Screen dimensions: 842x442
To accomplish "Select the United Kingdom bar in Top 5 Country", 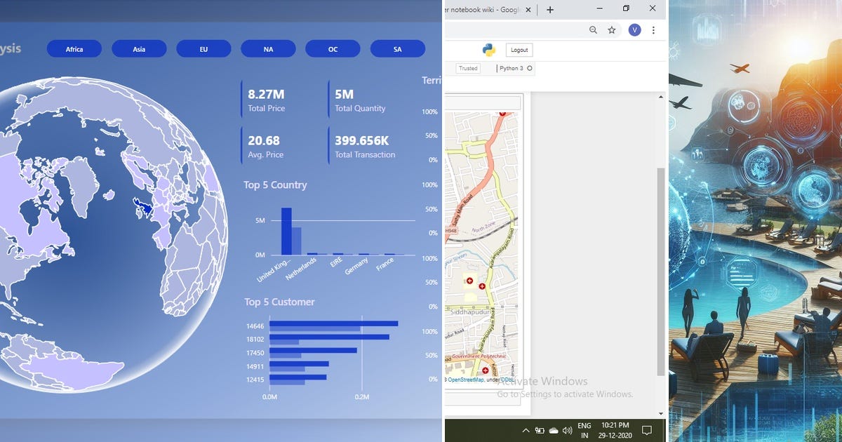I will 286,232.
